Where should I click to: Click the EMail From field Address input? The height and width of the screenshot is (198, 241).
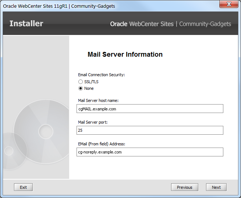click(x=150, y=152)
